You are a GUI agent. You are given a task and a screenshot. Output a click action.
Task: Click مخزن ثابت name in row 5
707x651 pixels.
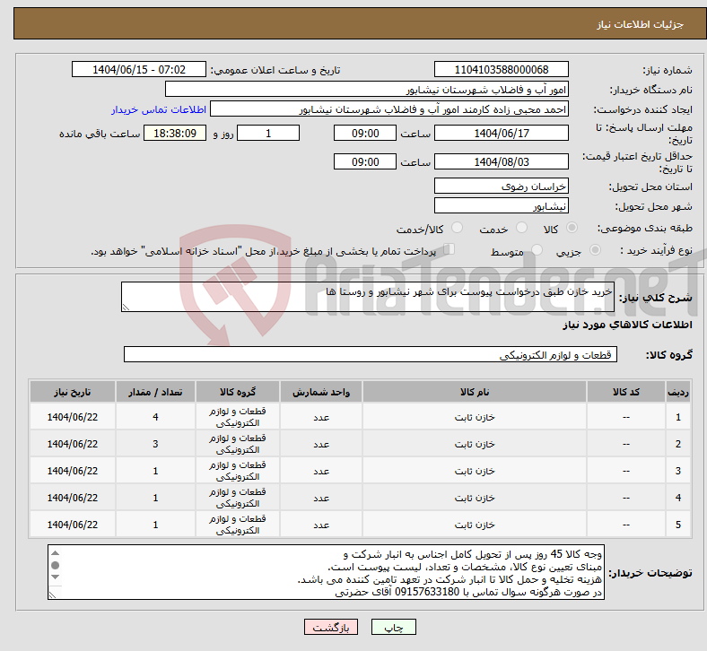[475, 525]
